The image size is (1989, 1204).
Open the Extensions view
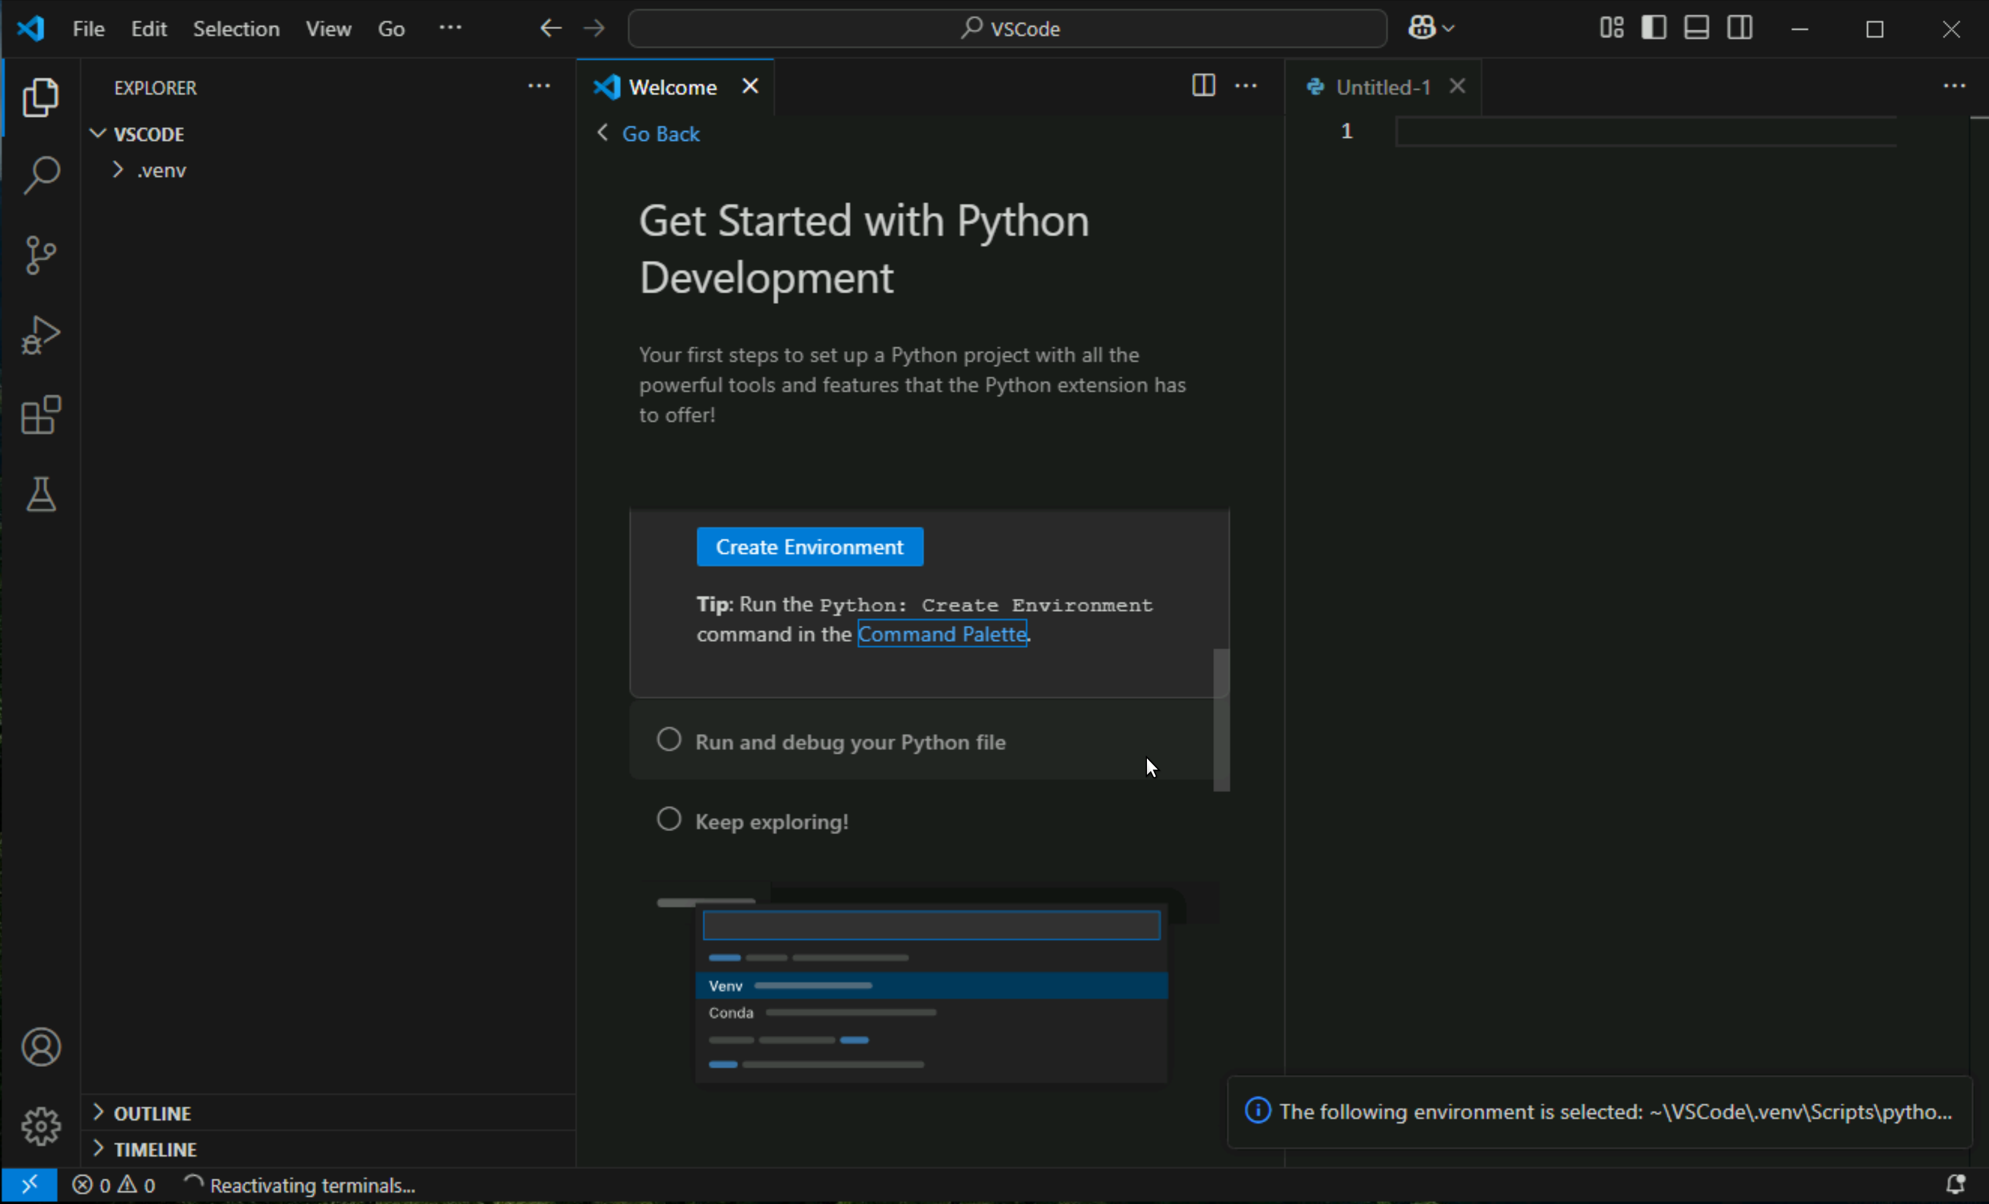40,415
